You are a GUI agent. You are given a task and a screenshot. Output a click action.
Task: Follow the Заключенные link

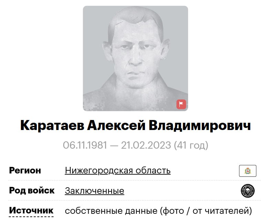point(95,191)
